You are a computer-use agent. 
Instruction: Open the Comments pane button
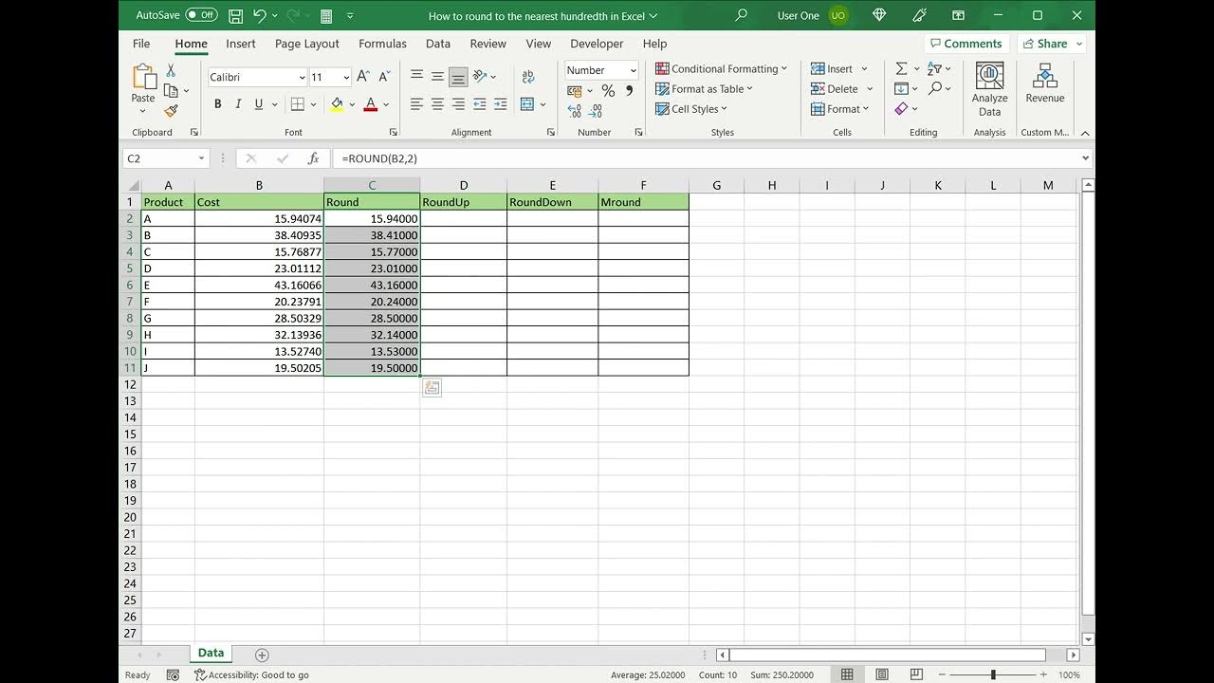tap(966, 44)
